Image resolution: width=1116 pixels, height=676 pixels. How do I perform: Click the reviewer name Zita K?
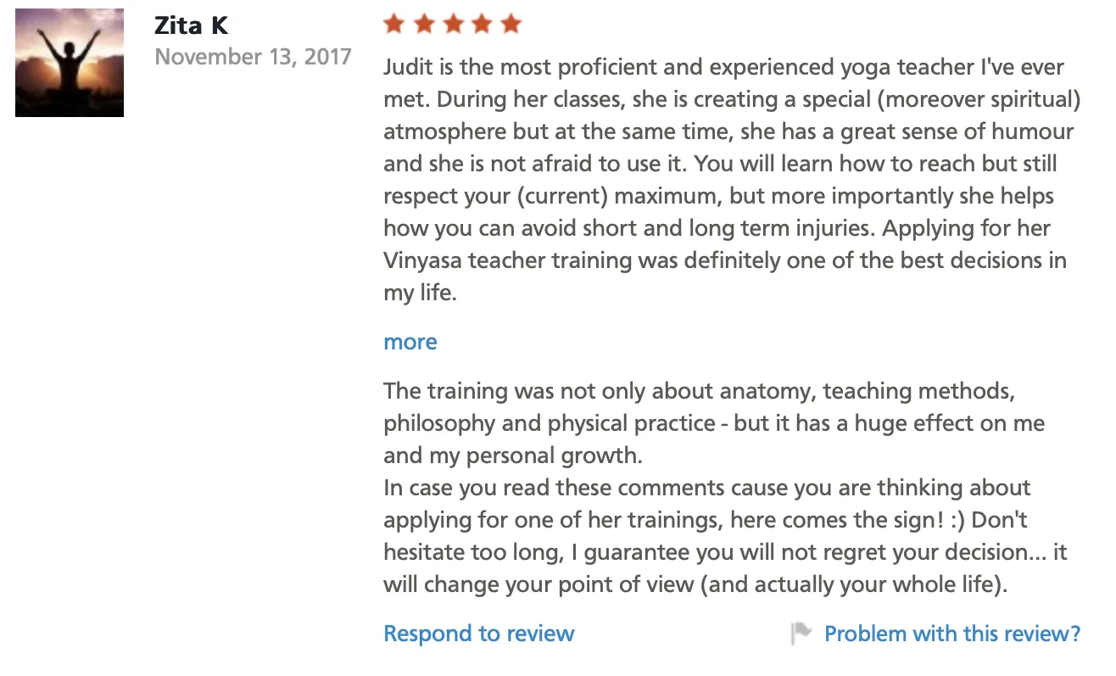(191, 26)
